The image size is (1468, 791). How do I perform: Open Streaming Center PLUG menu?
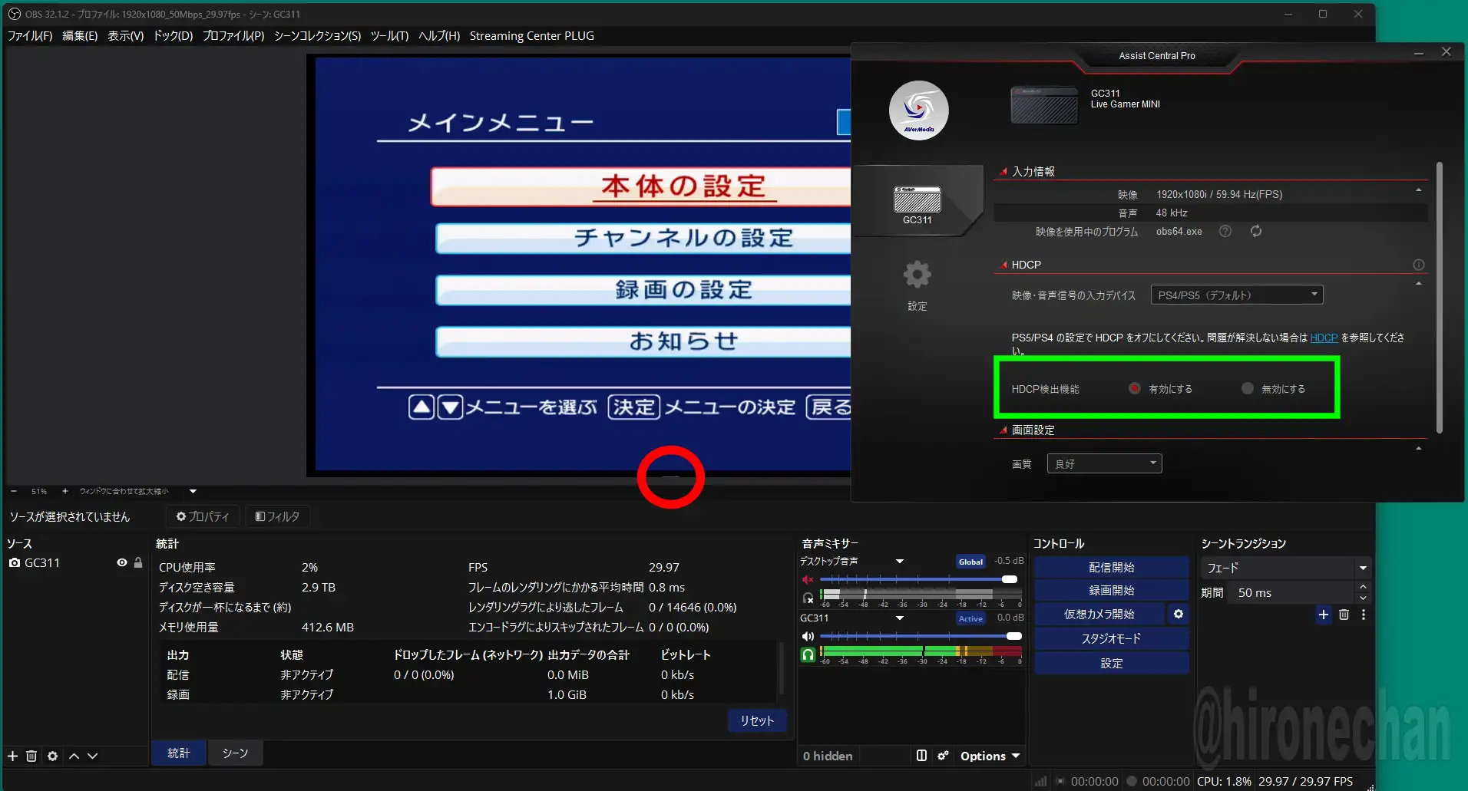531,35
